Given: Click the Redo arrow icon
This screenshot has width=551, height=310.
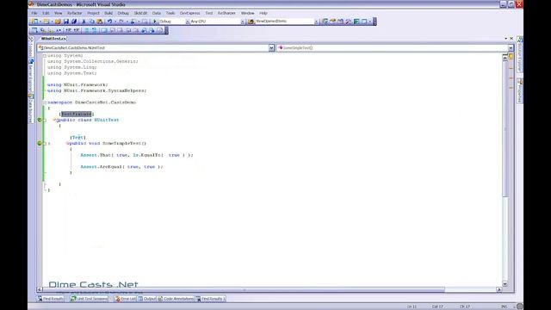Looking at the screenshot, I should click(x=121, y=22).
